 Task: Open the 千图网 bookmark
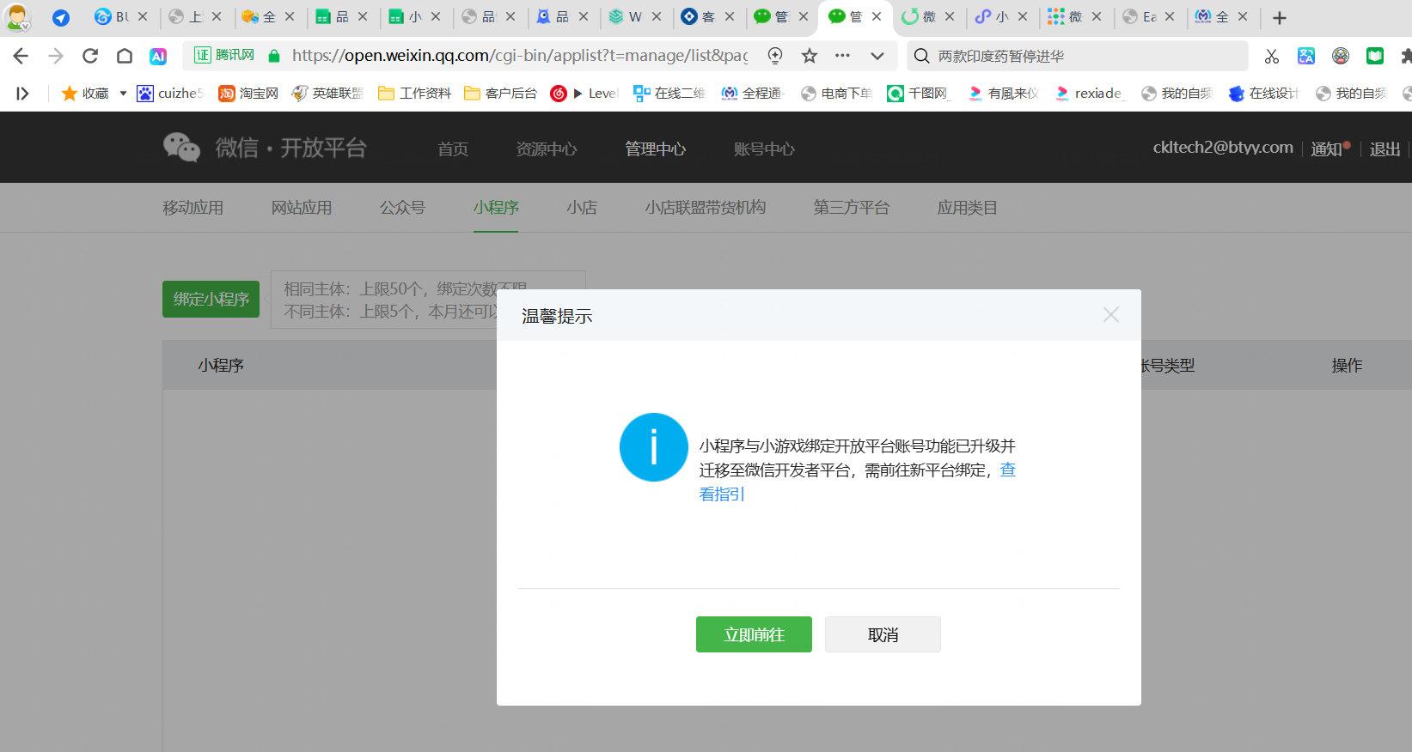(x=920, y=94)
